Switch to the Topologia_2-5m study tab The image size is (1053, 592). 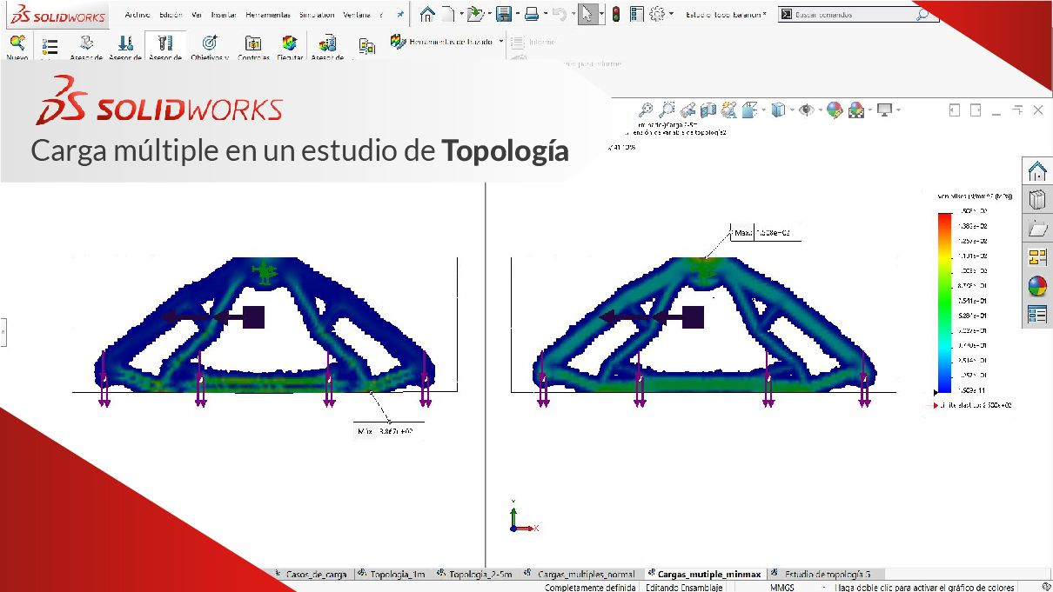474,575
